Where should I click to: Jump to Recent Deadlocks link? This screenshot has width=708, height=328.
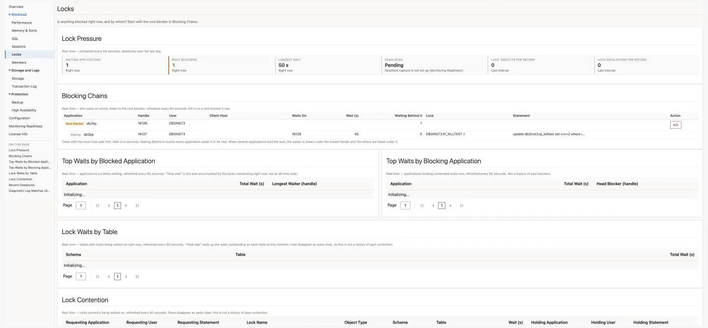click(x=22, y=185)
